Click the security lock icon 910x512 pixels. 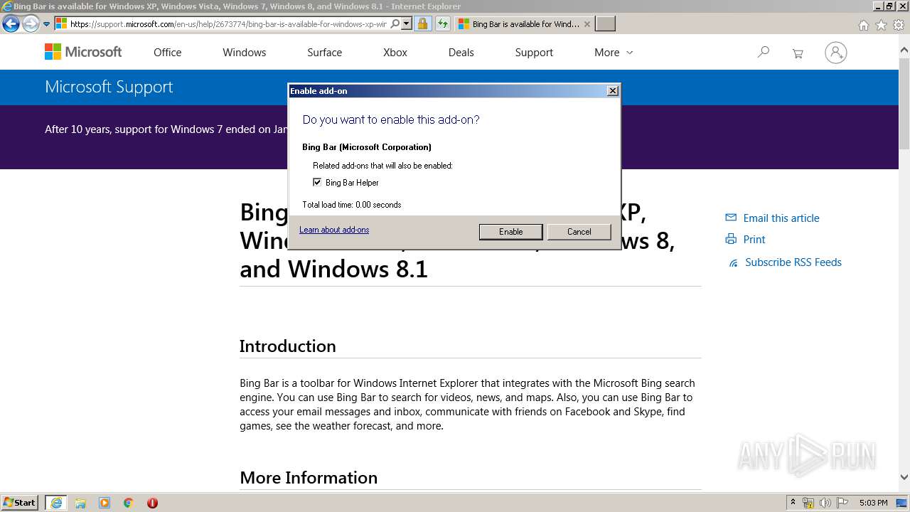coord(422,23)
